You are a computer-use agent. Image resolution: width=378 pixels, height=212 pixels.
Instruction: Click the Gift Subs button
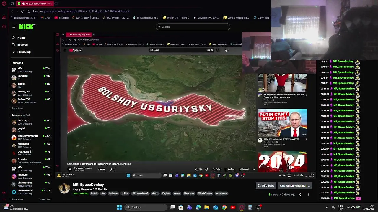(266, 186)
